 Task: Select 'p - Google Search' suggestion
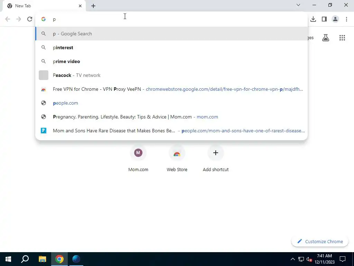tap(171, 34)
